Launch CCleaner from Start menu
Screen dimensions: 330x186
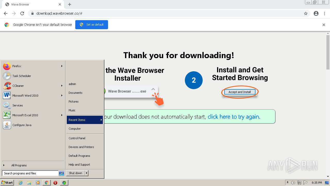(33, 86)
